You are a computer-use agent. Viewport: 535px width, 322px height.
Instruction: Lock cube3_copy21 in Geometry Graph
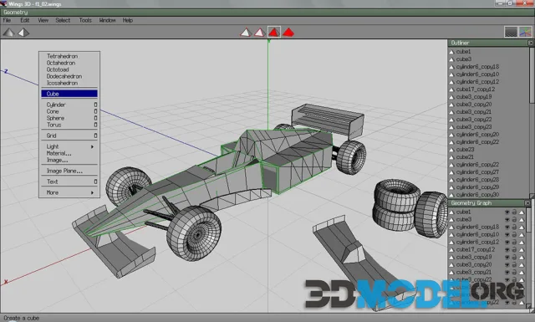[514, 272]
